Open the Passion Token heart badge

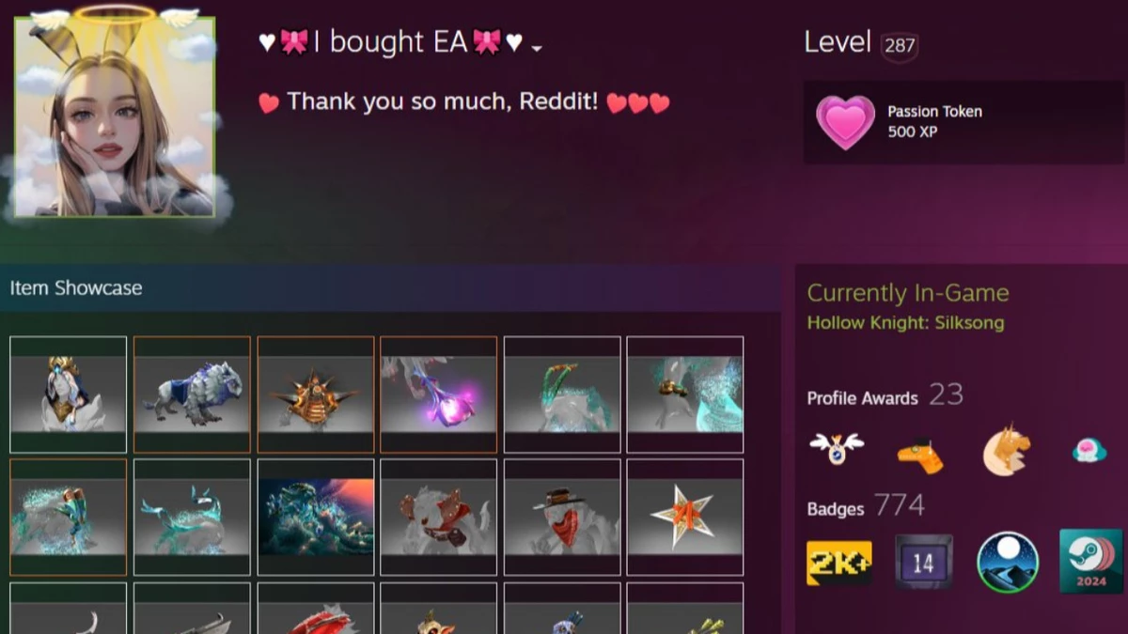coord(845,123)
